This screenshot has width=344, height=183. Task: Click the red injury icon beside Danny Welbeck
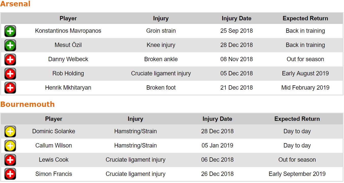point(10,60)
